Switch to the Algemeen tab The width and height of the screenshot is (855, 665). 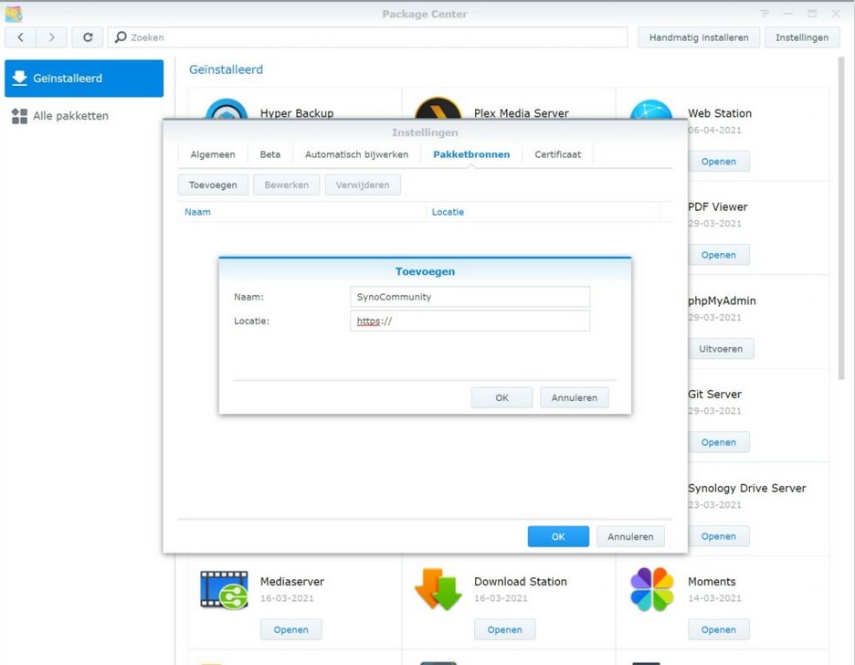pyautogui.click(x=213, y=154)
